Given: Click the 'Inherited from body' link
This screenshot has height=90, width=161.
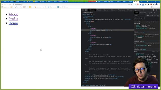Looking at the screenshot, I should [144, 49].
